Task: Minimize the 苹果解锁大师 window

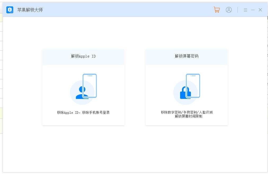Action: (x=253, y=10)
